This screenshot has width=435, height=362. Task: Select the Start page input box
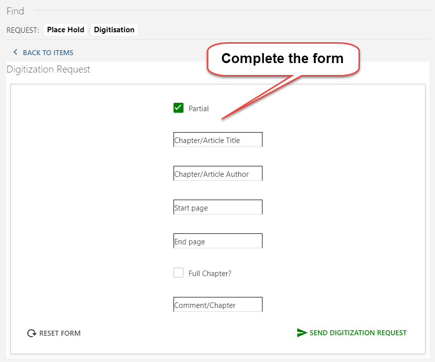[x=218, y=208]
